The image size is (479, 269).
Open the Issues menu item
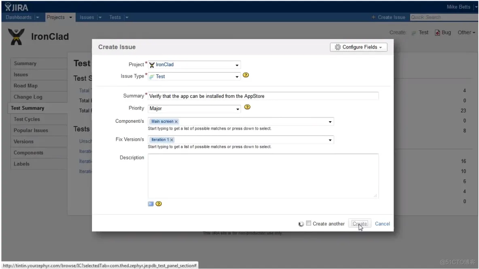coord(87,17)
